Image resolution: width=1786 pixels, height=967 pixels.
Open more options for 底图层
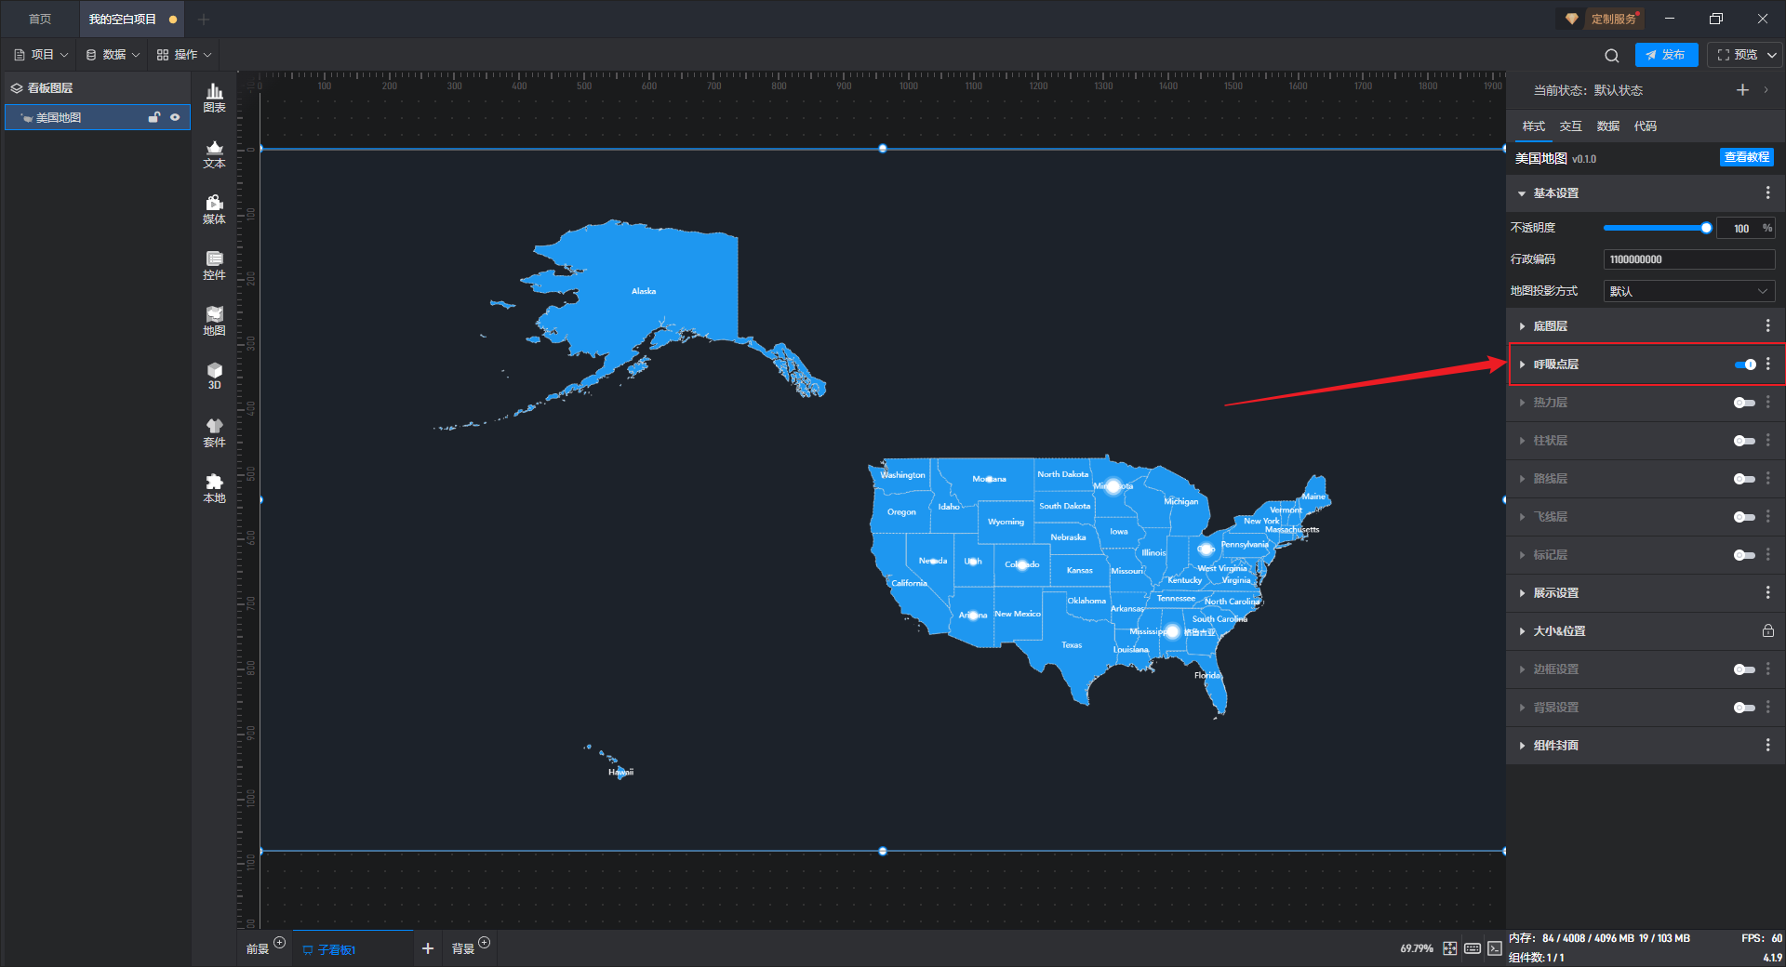coord(1767,325)
